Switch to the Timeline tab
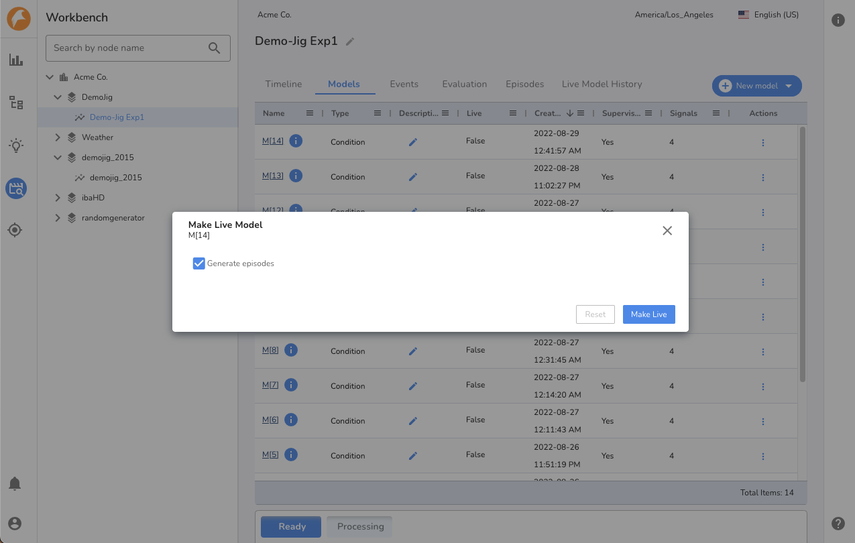The image size is (855, 543). tap(284, 84)
